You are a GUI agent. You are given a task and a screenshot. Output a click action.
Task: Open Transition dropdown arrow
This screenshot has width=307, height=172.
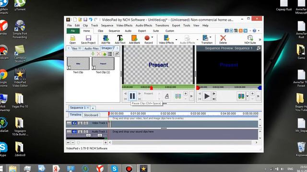click(x=211, y=37)
